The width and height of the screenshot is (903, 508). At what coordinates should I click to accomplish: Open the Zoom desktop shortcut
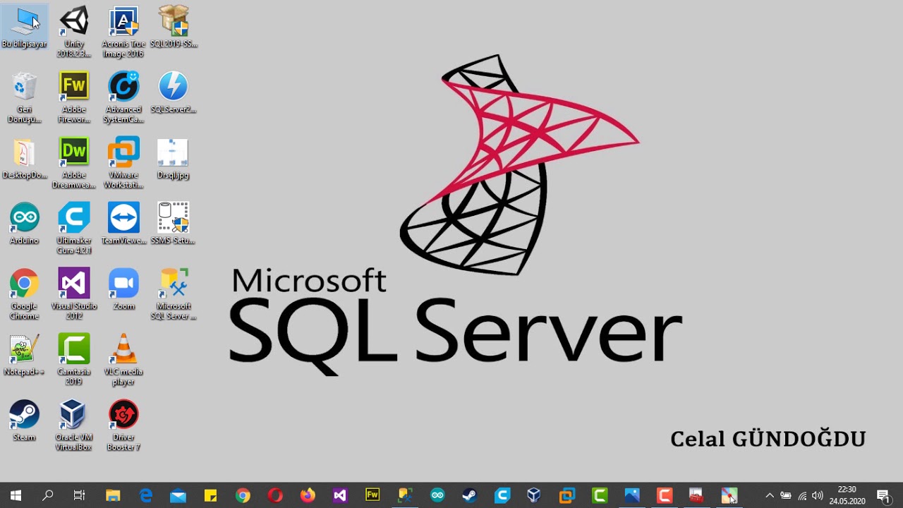(123, 289)
